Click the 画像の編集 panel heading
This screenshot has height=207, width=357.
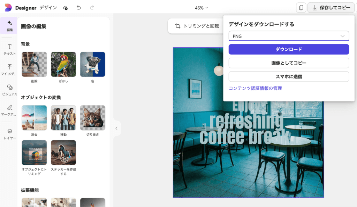coord(33,26)
